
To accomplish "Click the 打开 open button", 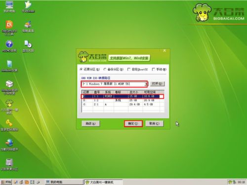I will tap(157, 84).
